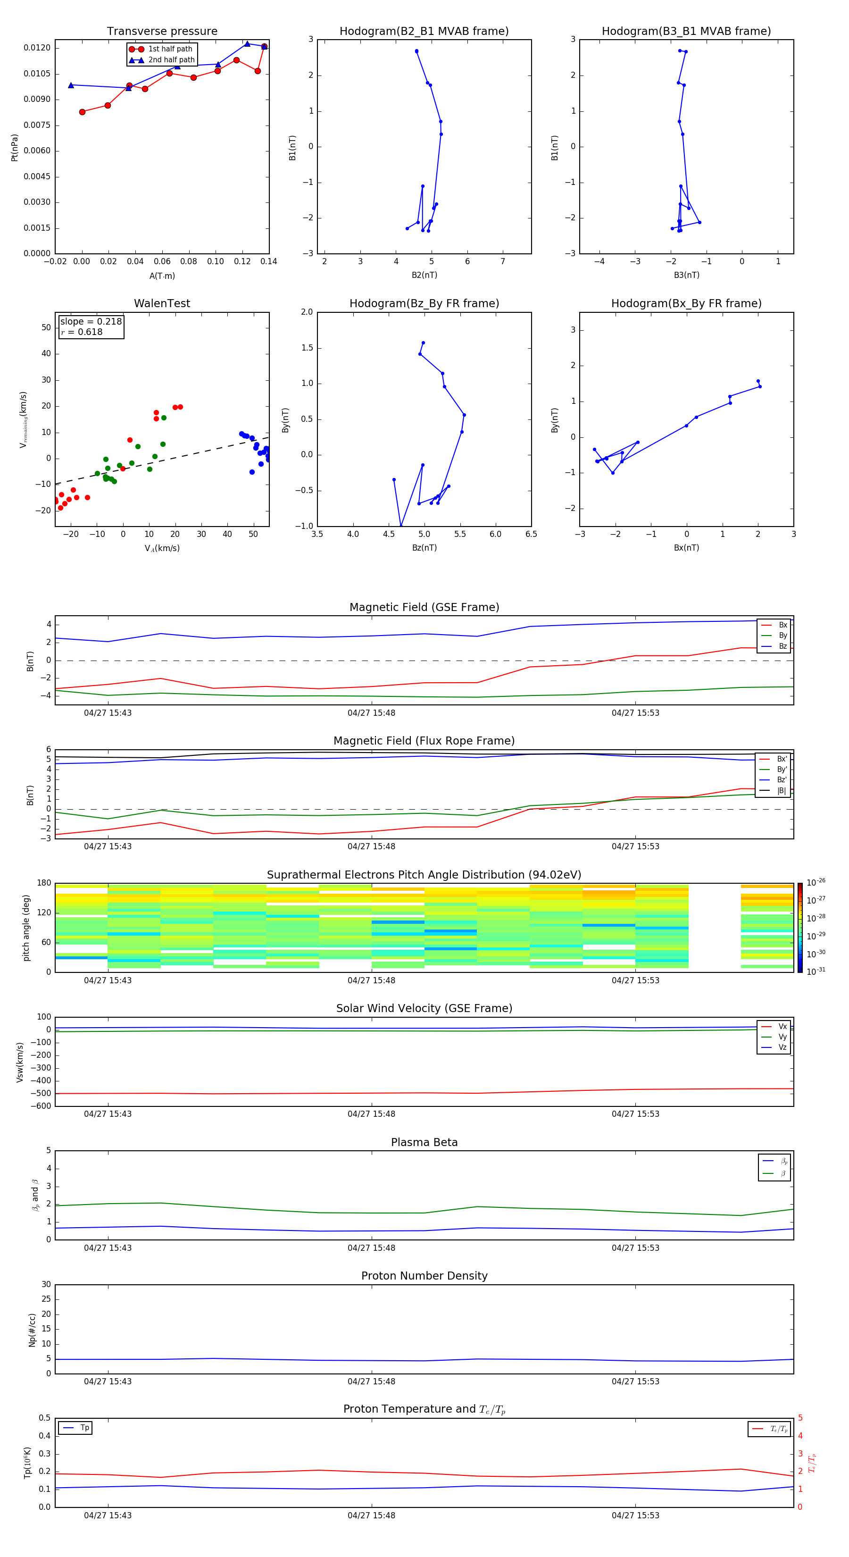Click the 'Hodogram(Bz_By FR frame)' title

point(424,303)
